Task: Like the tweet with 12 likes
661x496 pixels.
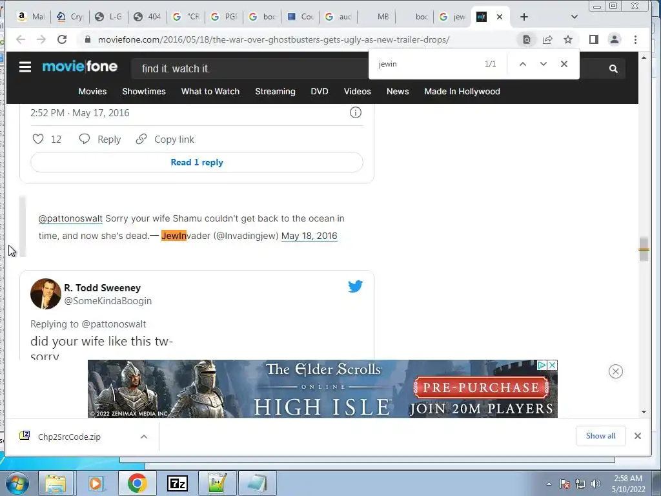Action: [x=38, y=139]
